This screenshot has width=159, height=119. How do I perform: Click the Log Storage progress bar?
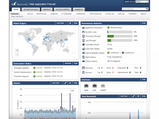tap(120, 40)
